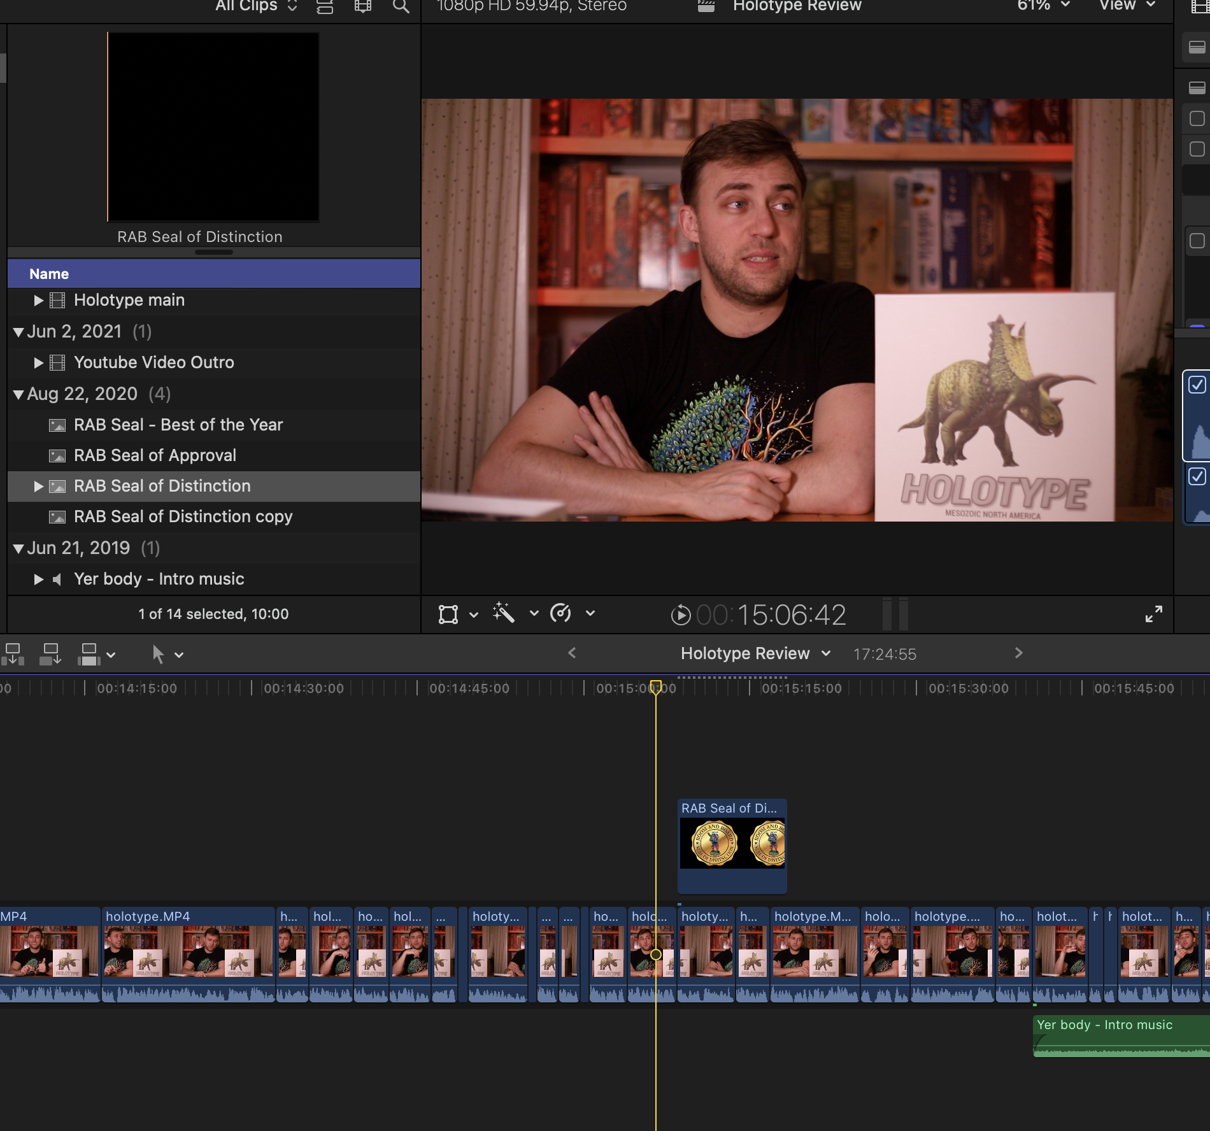
Task: Click the Holotype Review clapperboard icon
Action: pyautogui.click(x=706, y=6)
